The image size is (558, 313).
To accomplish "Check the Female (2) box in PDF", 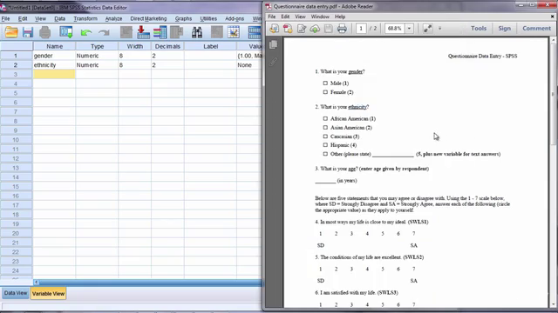I will pyautogui.click(x=325, y=92).
